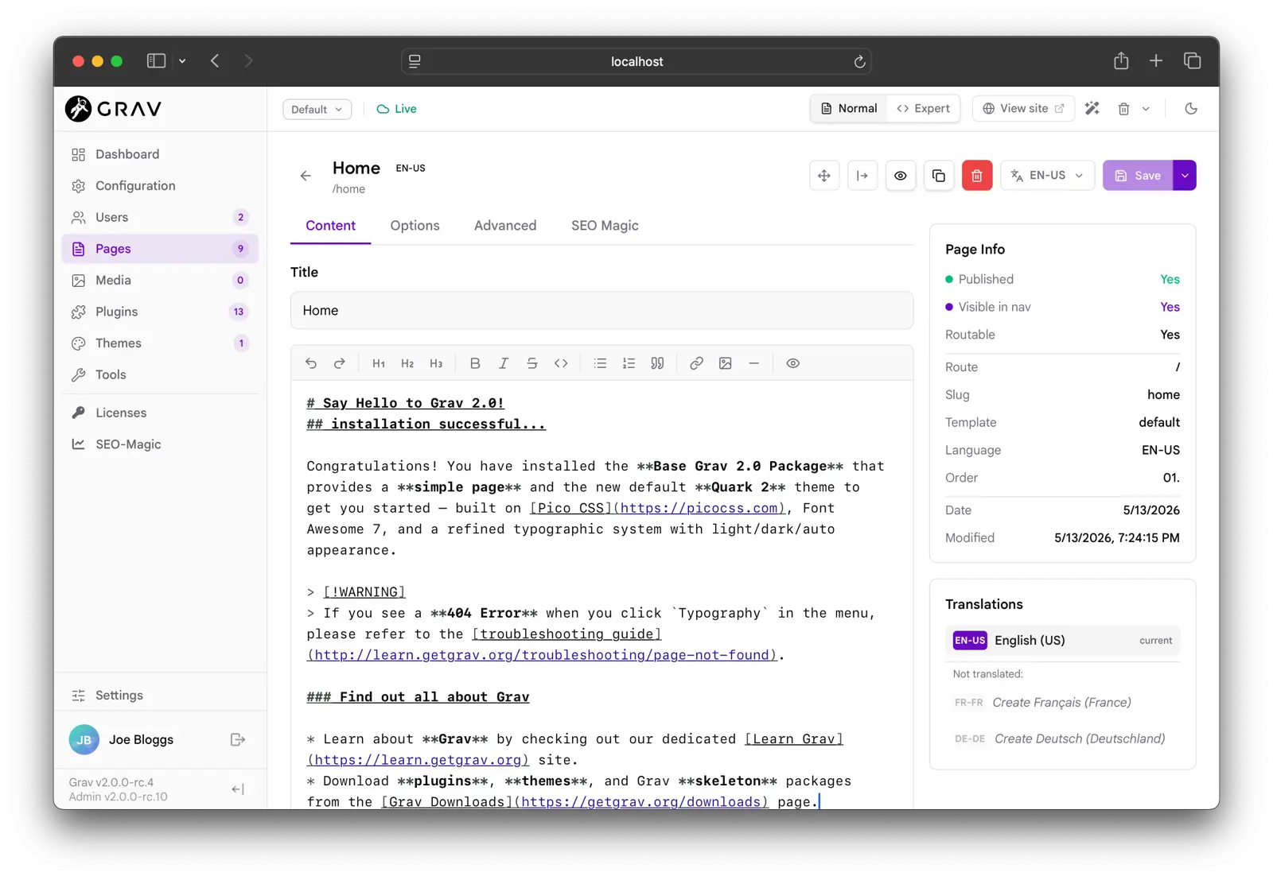This screenshot has width=1273, height=880.
Task: Select English (US) current translation
Action: [x=1063, y=641]
